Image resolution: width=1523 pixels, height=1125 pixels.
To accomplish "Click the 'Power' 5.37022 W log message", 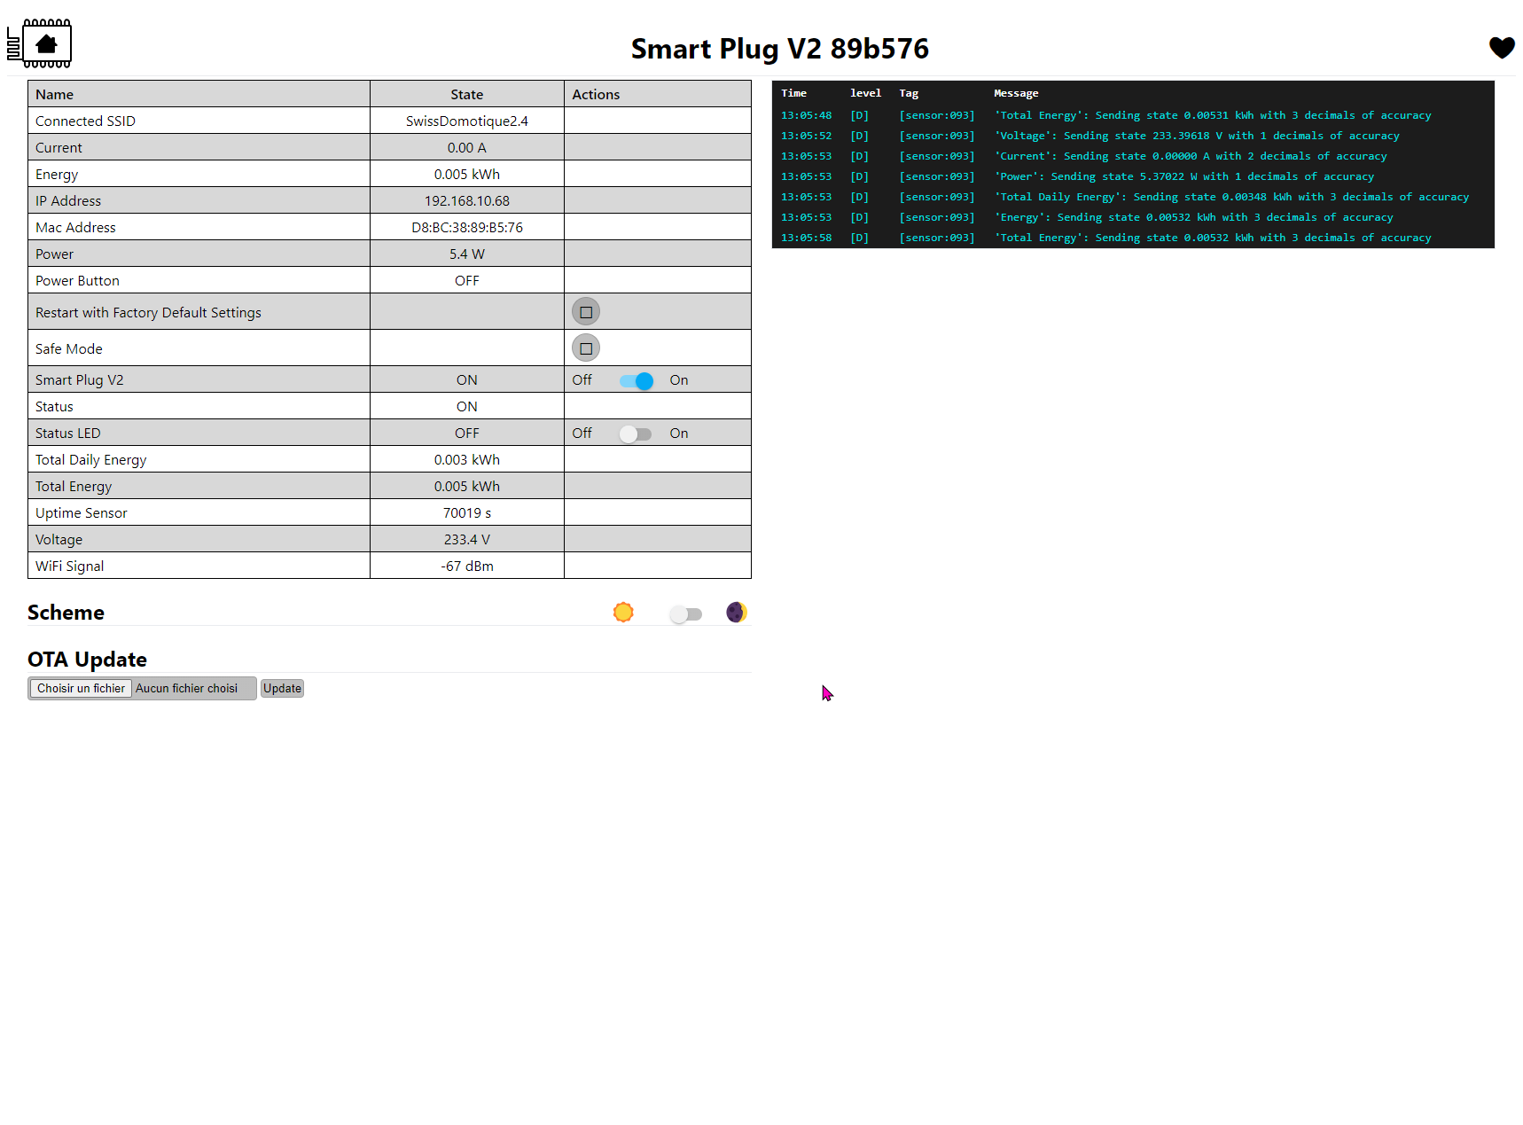I will click(1183, 176).
